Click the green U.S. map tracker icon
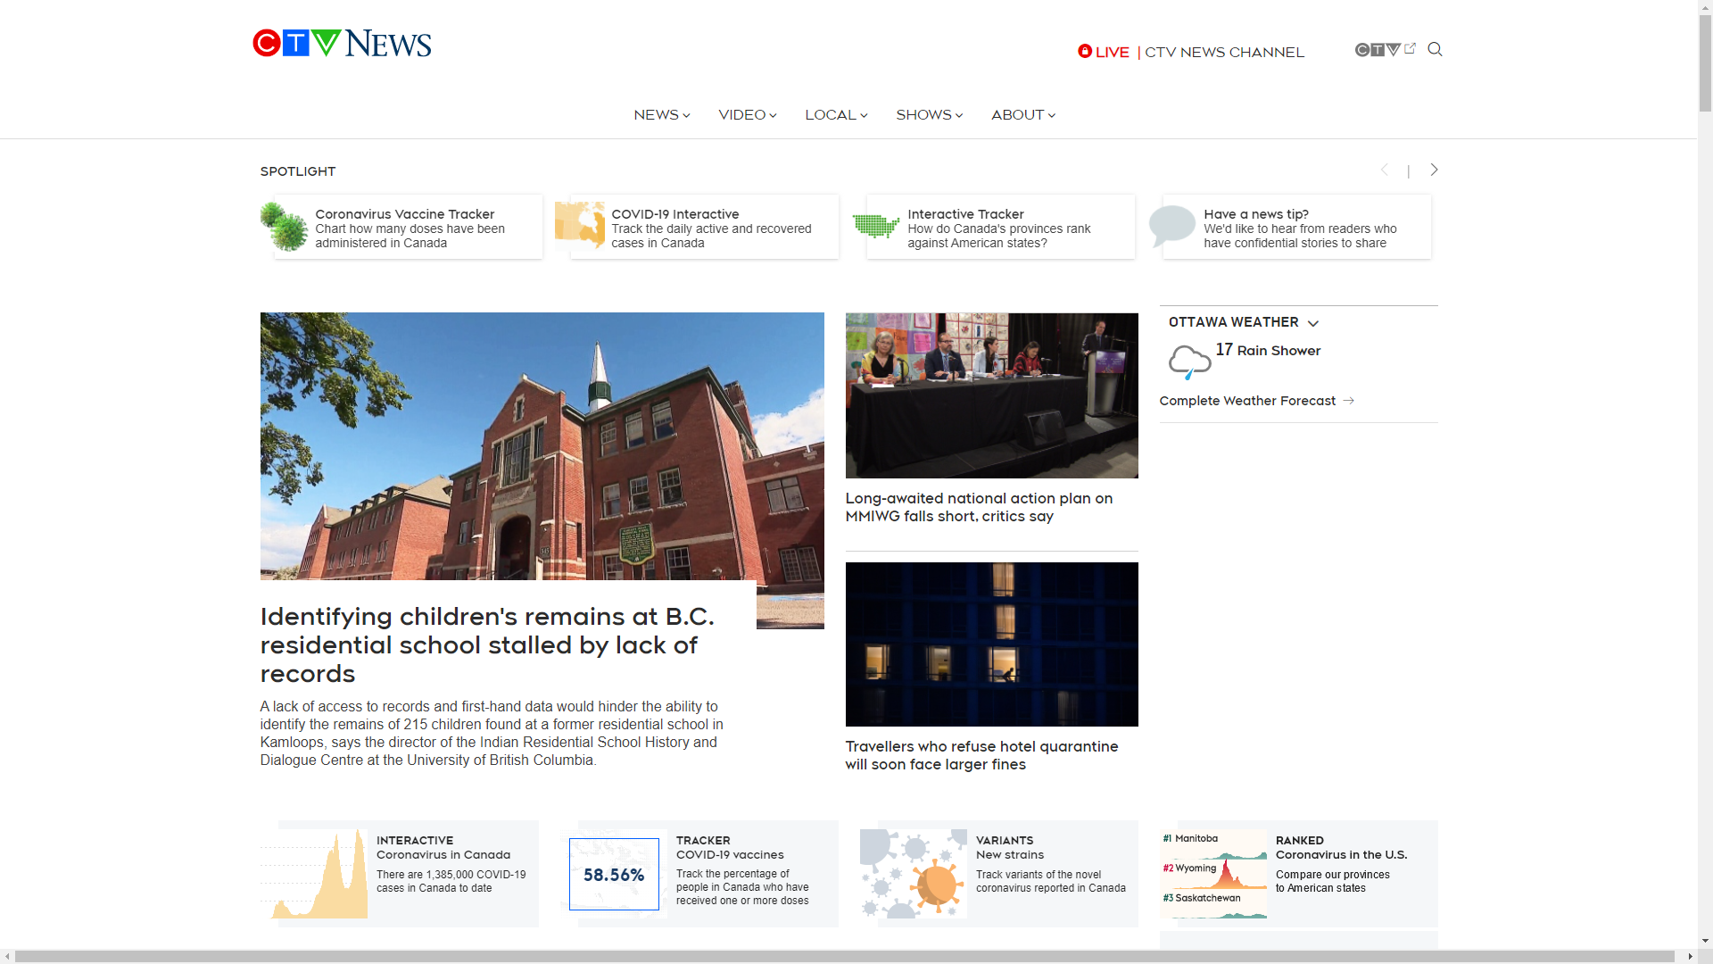Viewport: 1713px width, 964px height. click(x=875, y=226)
